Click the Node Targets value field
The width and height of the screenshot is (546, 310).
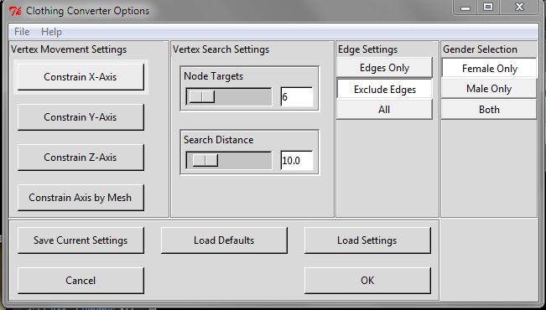pos(297,96)
